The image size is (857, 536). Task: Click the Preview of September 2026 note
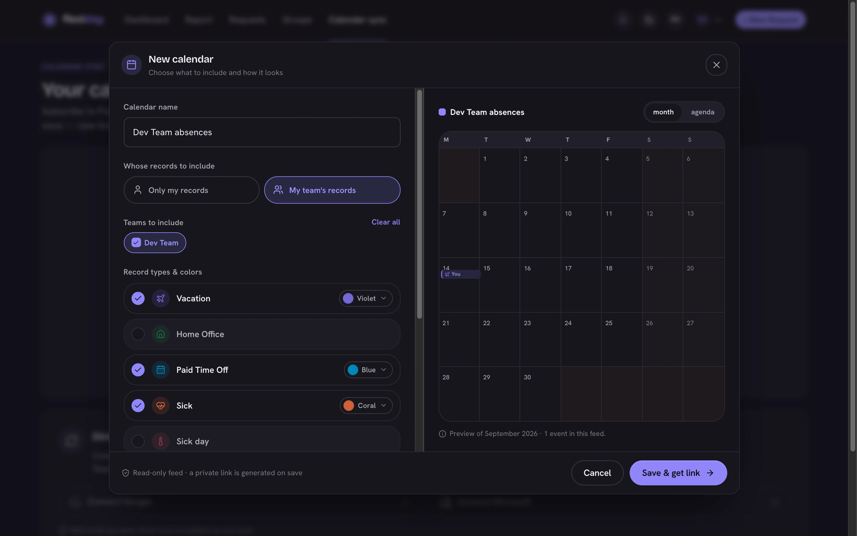[x=527, y=434]
